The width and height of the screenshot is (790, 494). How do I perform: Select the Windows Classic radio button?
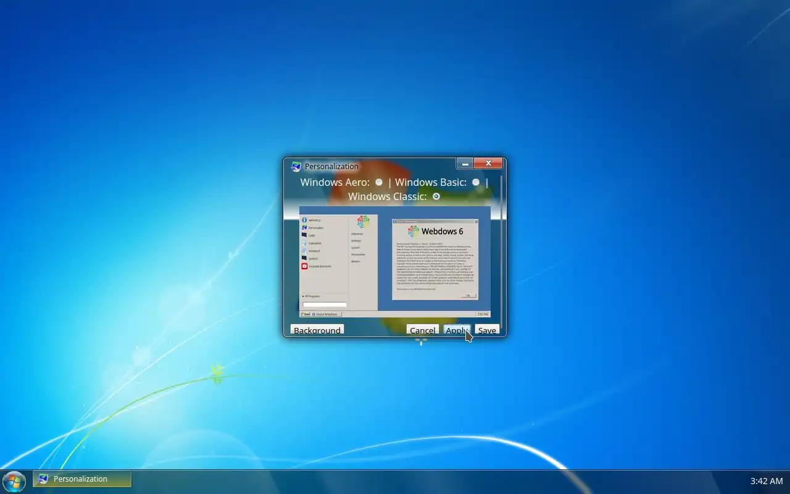tap(436, 196)
